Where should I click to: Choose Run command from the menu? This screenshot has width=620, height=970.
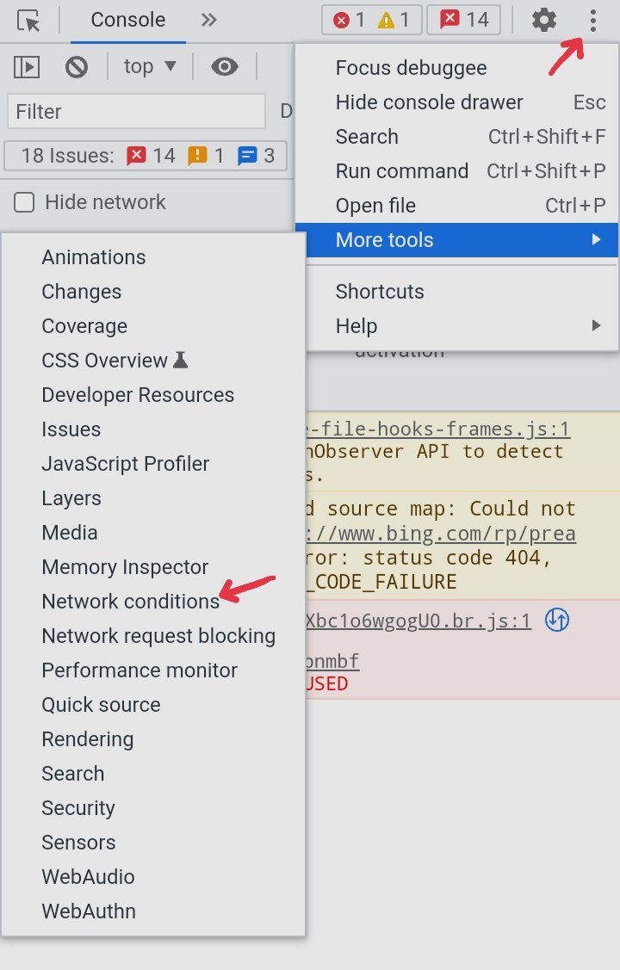pos(401,171)
